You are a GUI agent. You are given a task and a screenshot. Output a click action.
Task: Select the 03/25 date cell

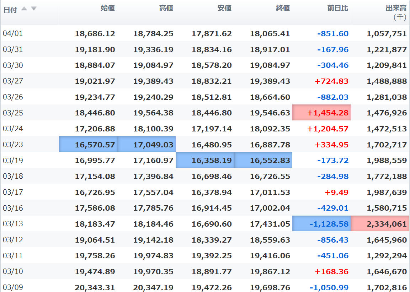click(13, 113)
